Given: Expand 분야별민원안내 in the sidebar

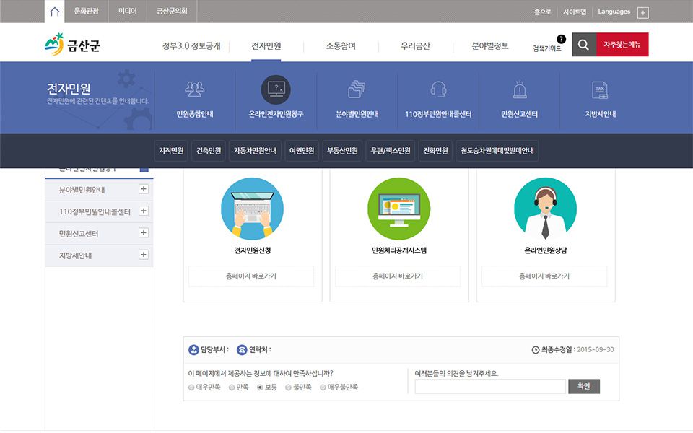Looking at the screenshot, I should (144, 190).
